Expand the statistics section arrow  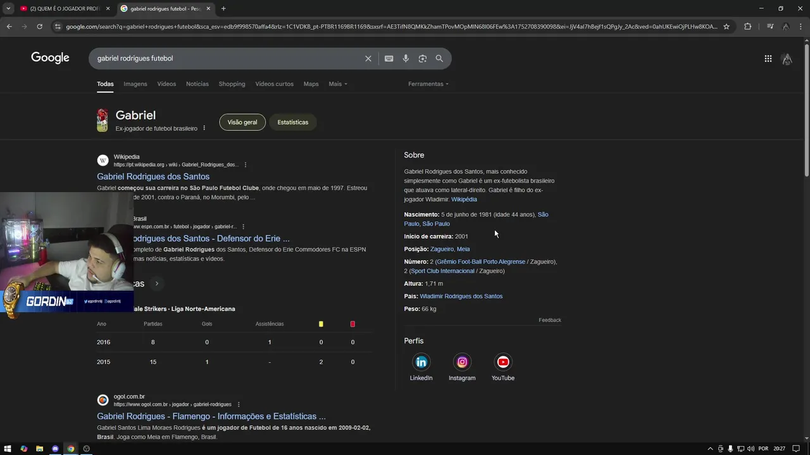[156, 284]
